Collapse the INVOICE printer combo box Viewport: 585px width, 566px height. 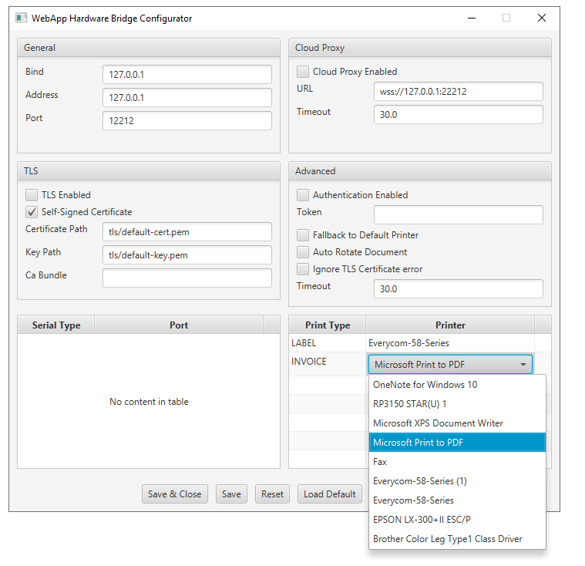450,365
